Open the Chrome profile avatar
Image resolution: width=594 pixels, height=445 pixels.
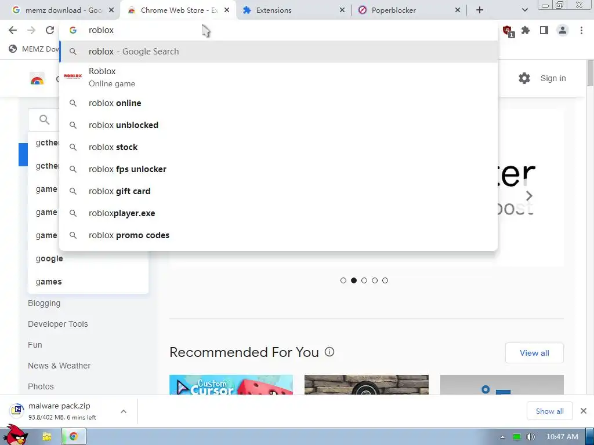click(563, 30)
